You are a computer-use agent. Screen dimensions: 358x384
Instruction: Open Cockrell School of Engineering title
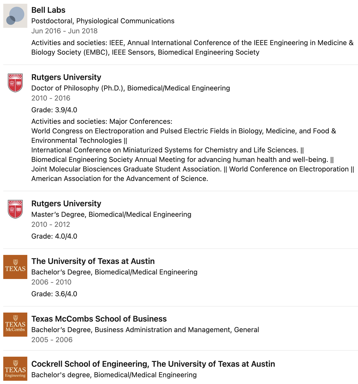[x=153, y=364]
